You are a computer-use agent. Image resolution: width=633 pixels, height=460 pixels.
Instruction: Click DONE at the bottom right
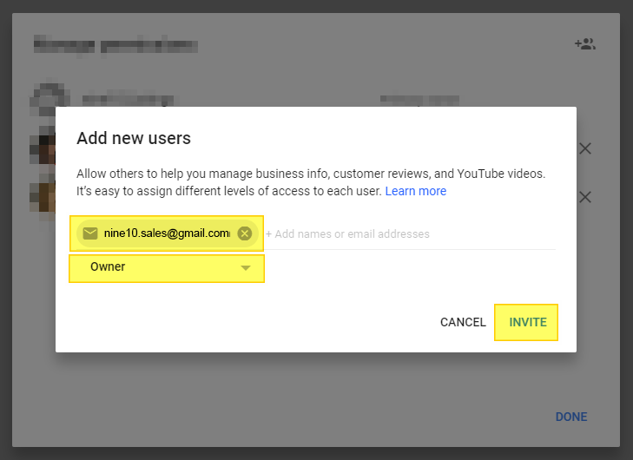pyautogui.click(x=570, y=417)
